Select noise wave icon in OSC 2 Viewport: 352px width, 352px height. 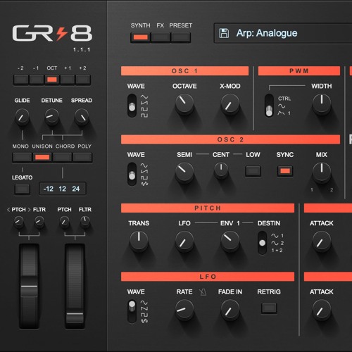tap(144, 184)
